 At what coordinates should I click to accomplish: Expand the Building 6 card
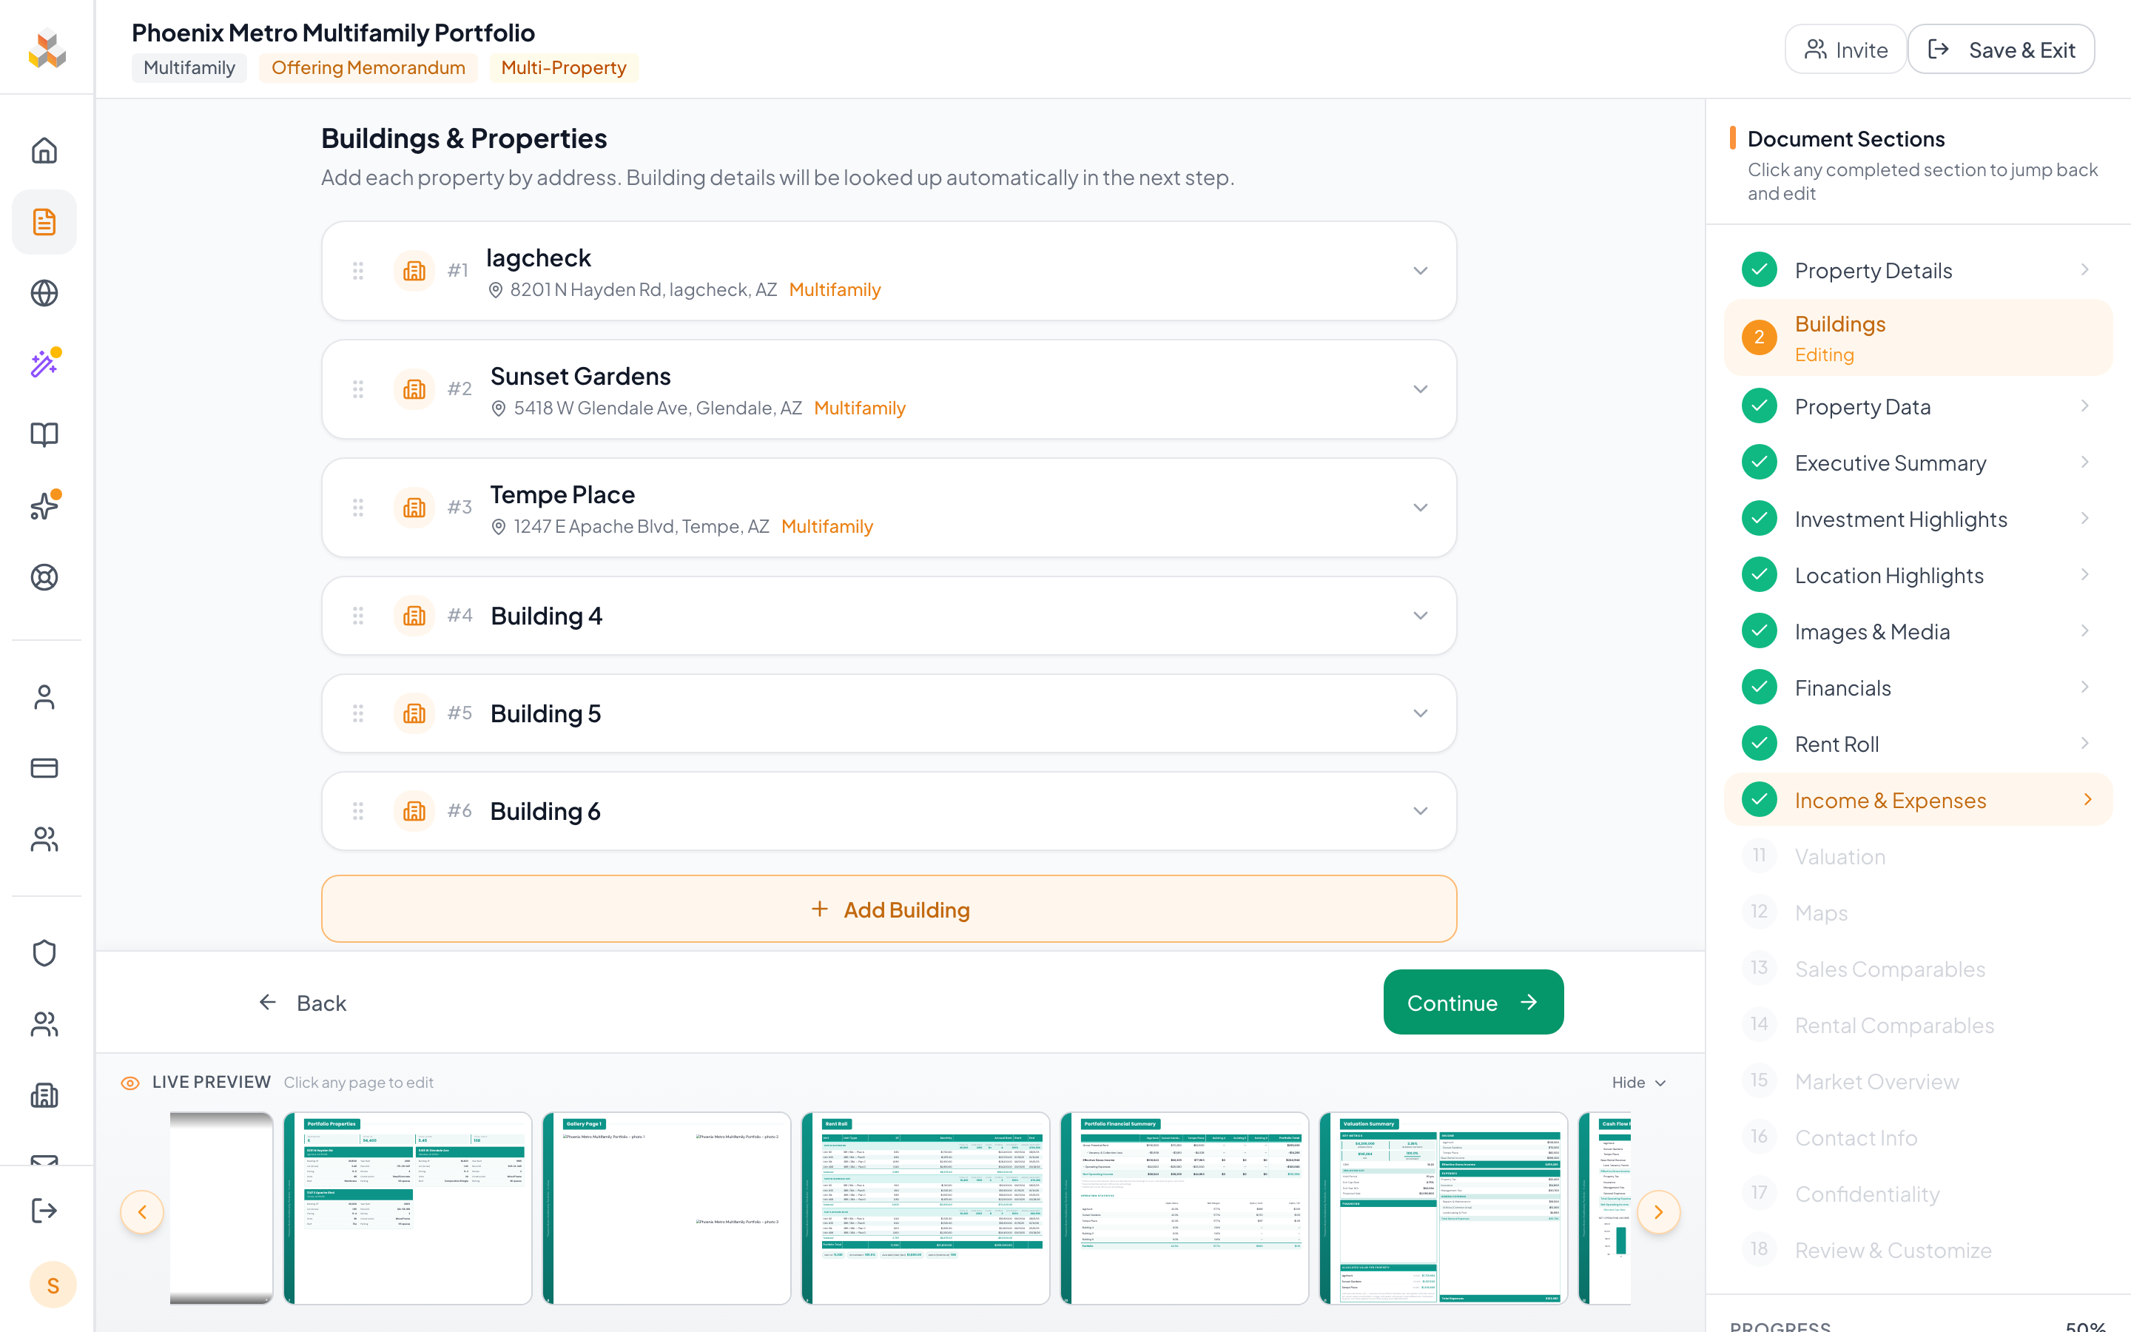click(1421, 811)
